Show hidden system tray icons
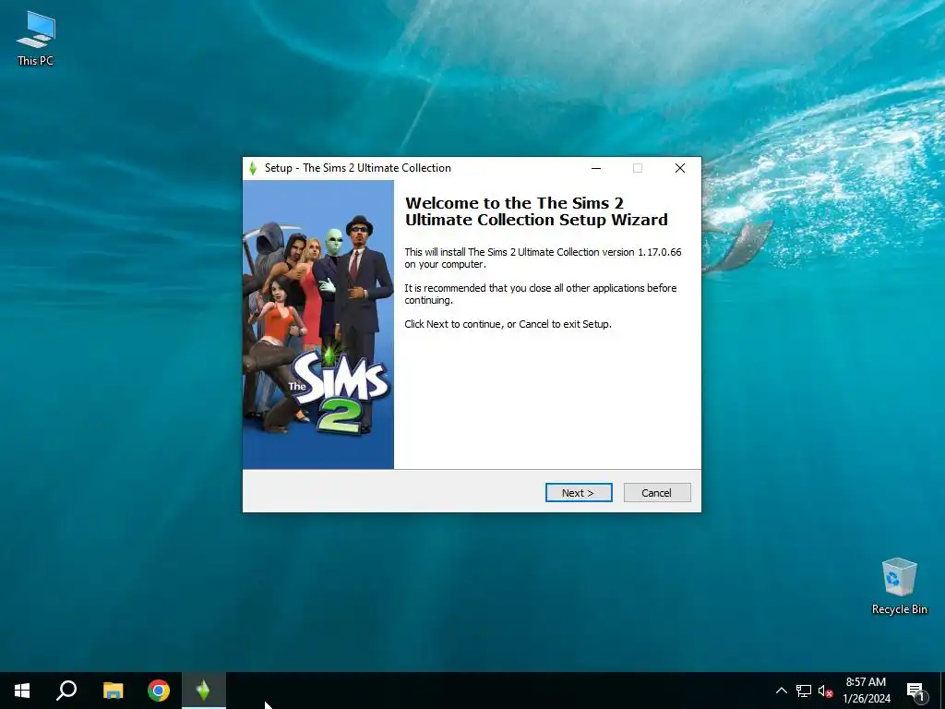This screenshot has width=945, height=709. click(781, 691)
